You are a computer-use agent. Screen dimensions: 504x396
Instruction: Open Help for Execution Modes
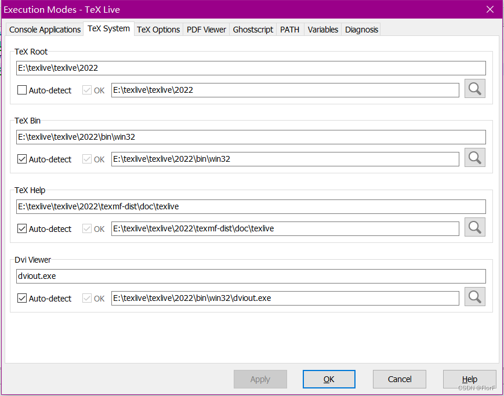[x=470, y=379]
